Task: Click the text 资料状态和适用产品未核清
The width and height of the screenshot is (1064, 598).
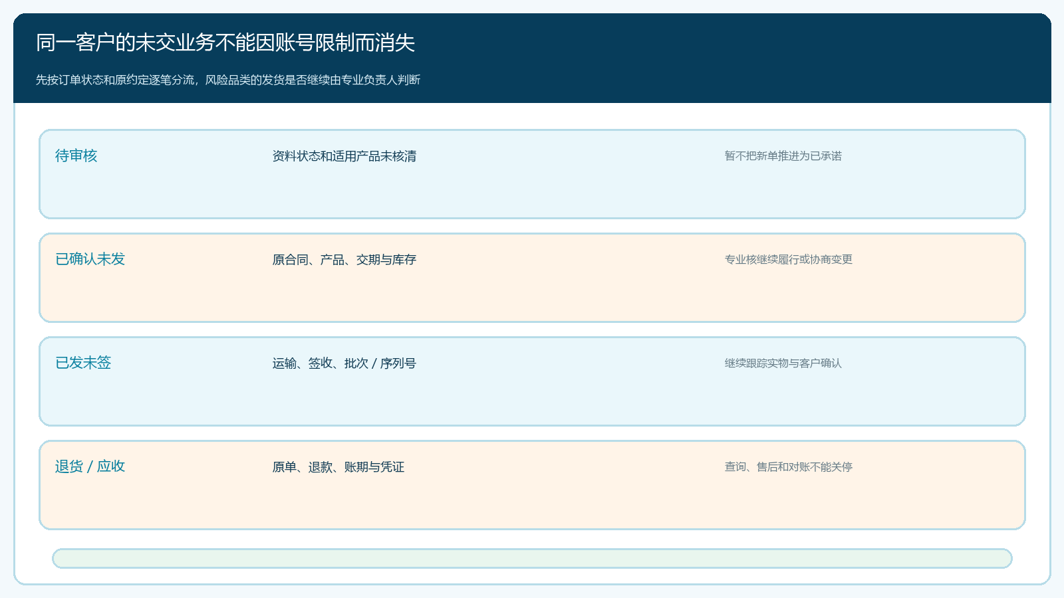Action: [344, 156]
